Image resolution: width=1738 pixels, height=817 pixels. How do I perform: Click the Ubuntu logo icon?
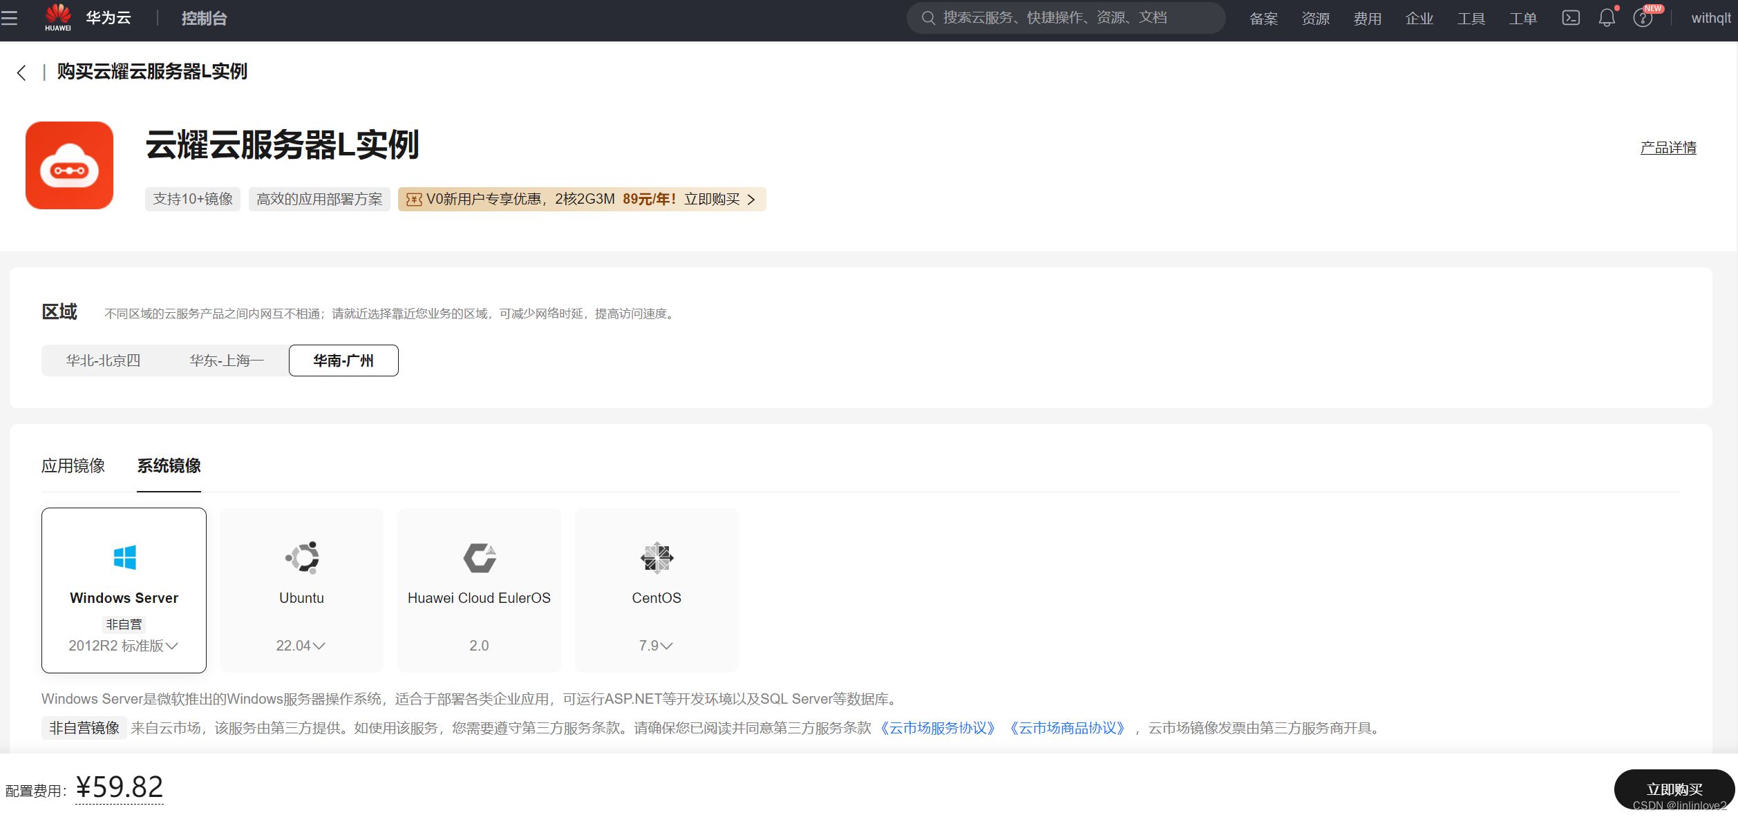point(302,557)
